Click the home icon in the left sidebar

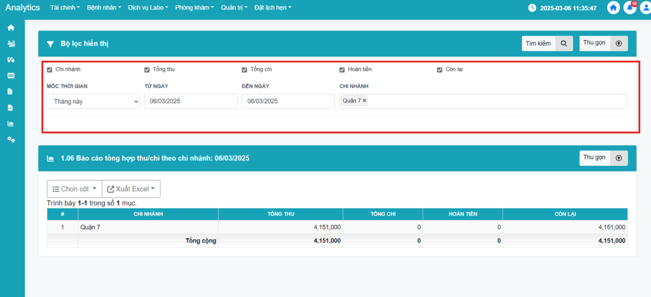coord(11,28)
